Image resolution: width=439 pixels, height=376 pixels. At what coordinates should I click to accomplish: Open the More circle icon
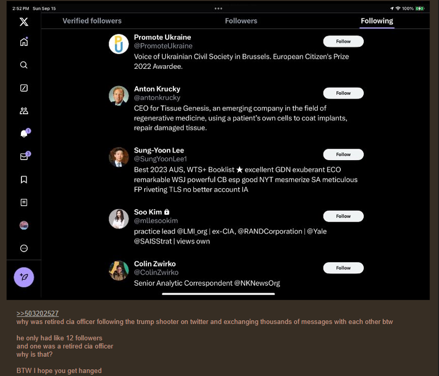coord(24,248)
